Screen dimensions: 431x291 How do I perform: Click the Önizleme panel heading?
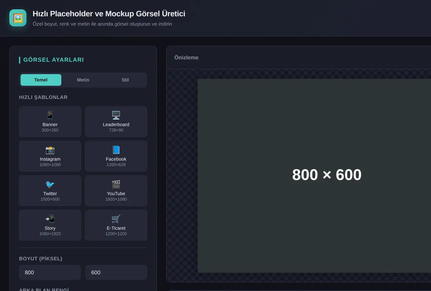pos(186,58)
